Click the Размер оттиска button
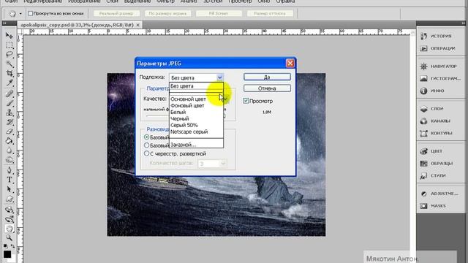This screenshot has height=263, width=468. [x=270, y=13]
